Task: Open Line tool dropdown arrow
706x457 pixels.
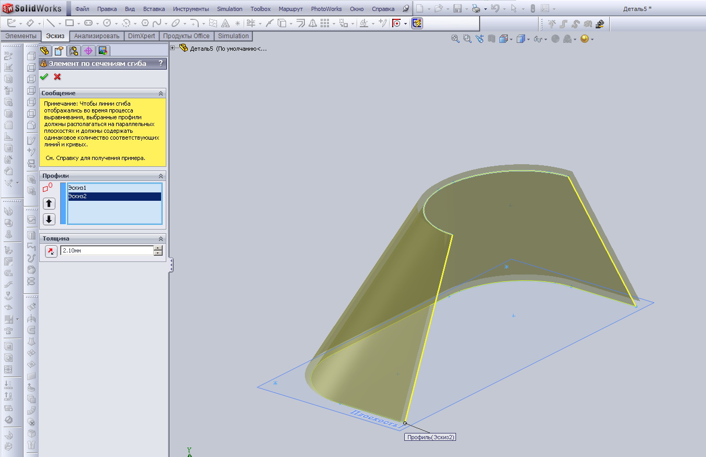Action: click(x=60, y=24)
